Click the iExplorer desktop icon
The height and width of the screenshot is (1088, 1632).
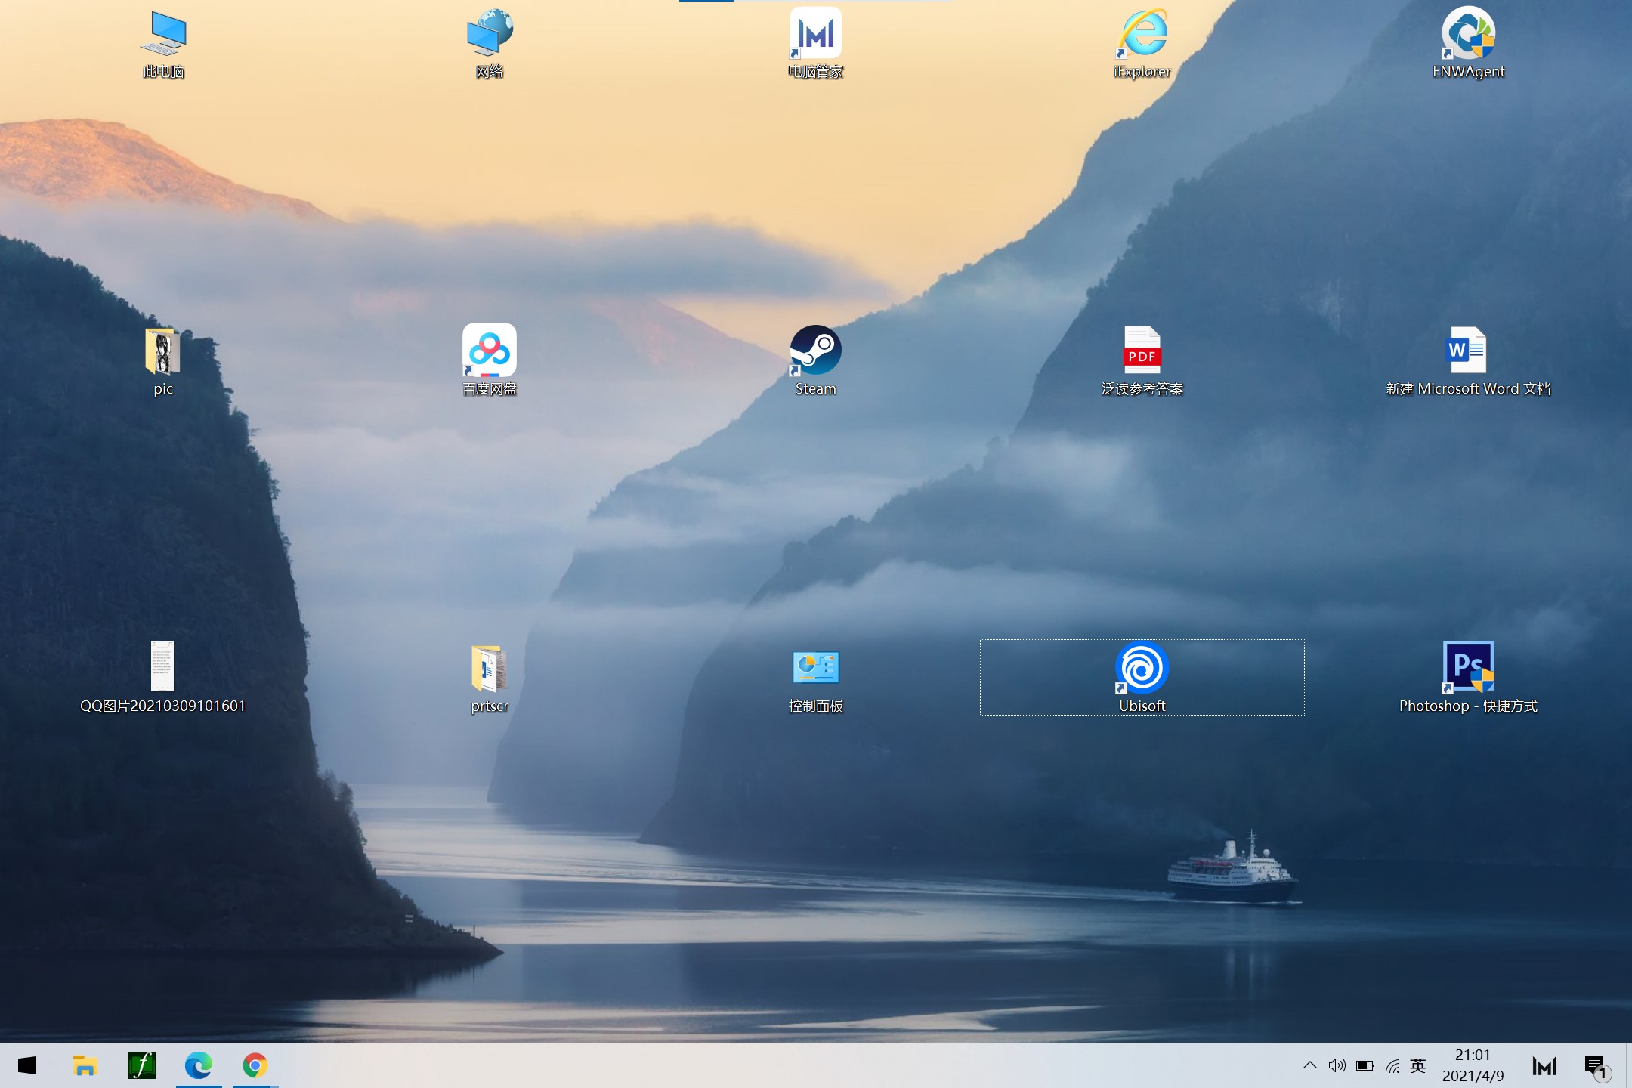1142,34
